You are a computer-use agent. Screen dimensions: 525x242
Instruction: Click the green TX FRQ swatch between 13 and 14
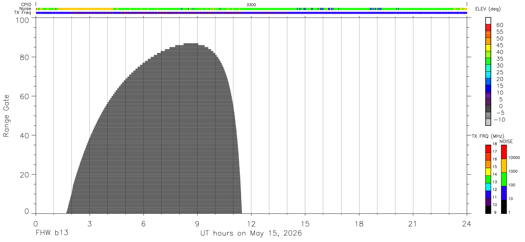tap(488, 179)
